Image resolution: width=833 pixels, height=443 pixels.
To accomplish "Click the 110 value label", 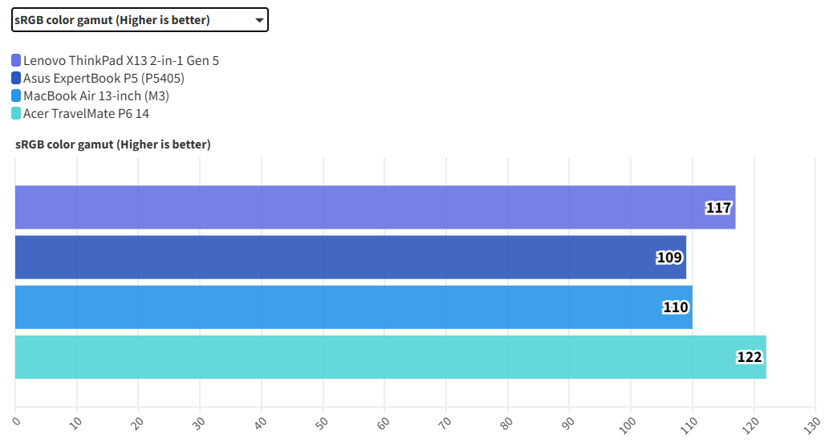I will click(676, 307).
